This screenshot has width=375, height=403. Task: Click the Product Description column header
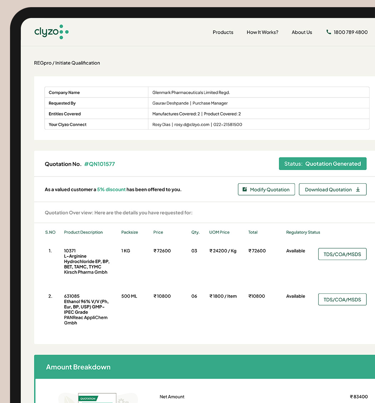[83, 232]
